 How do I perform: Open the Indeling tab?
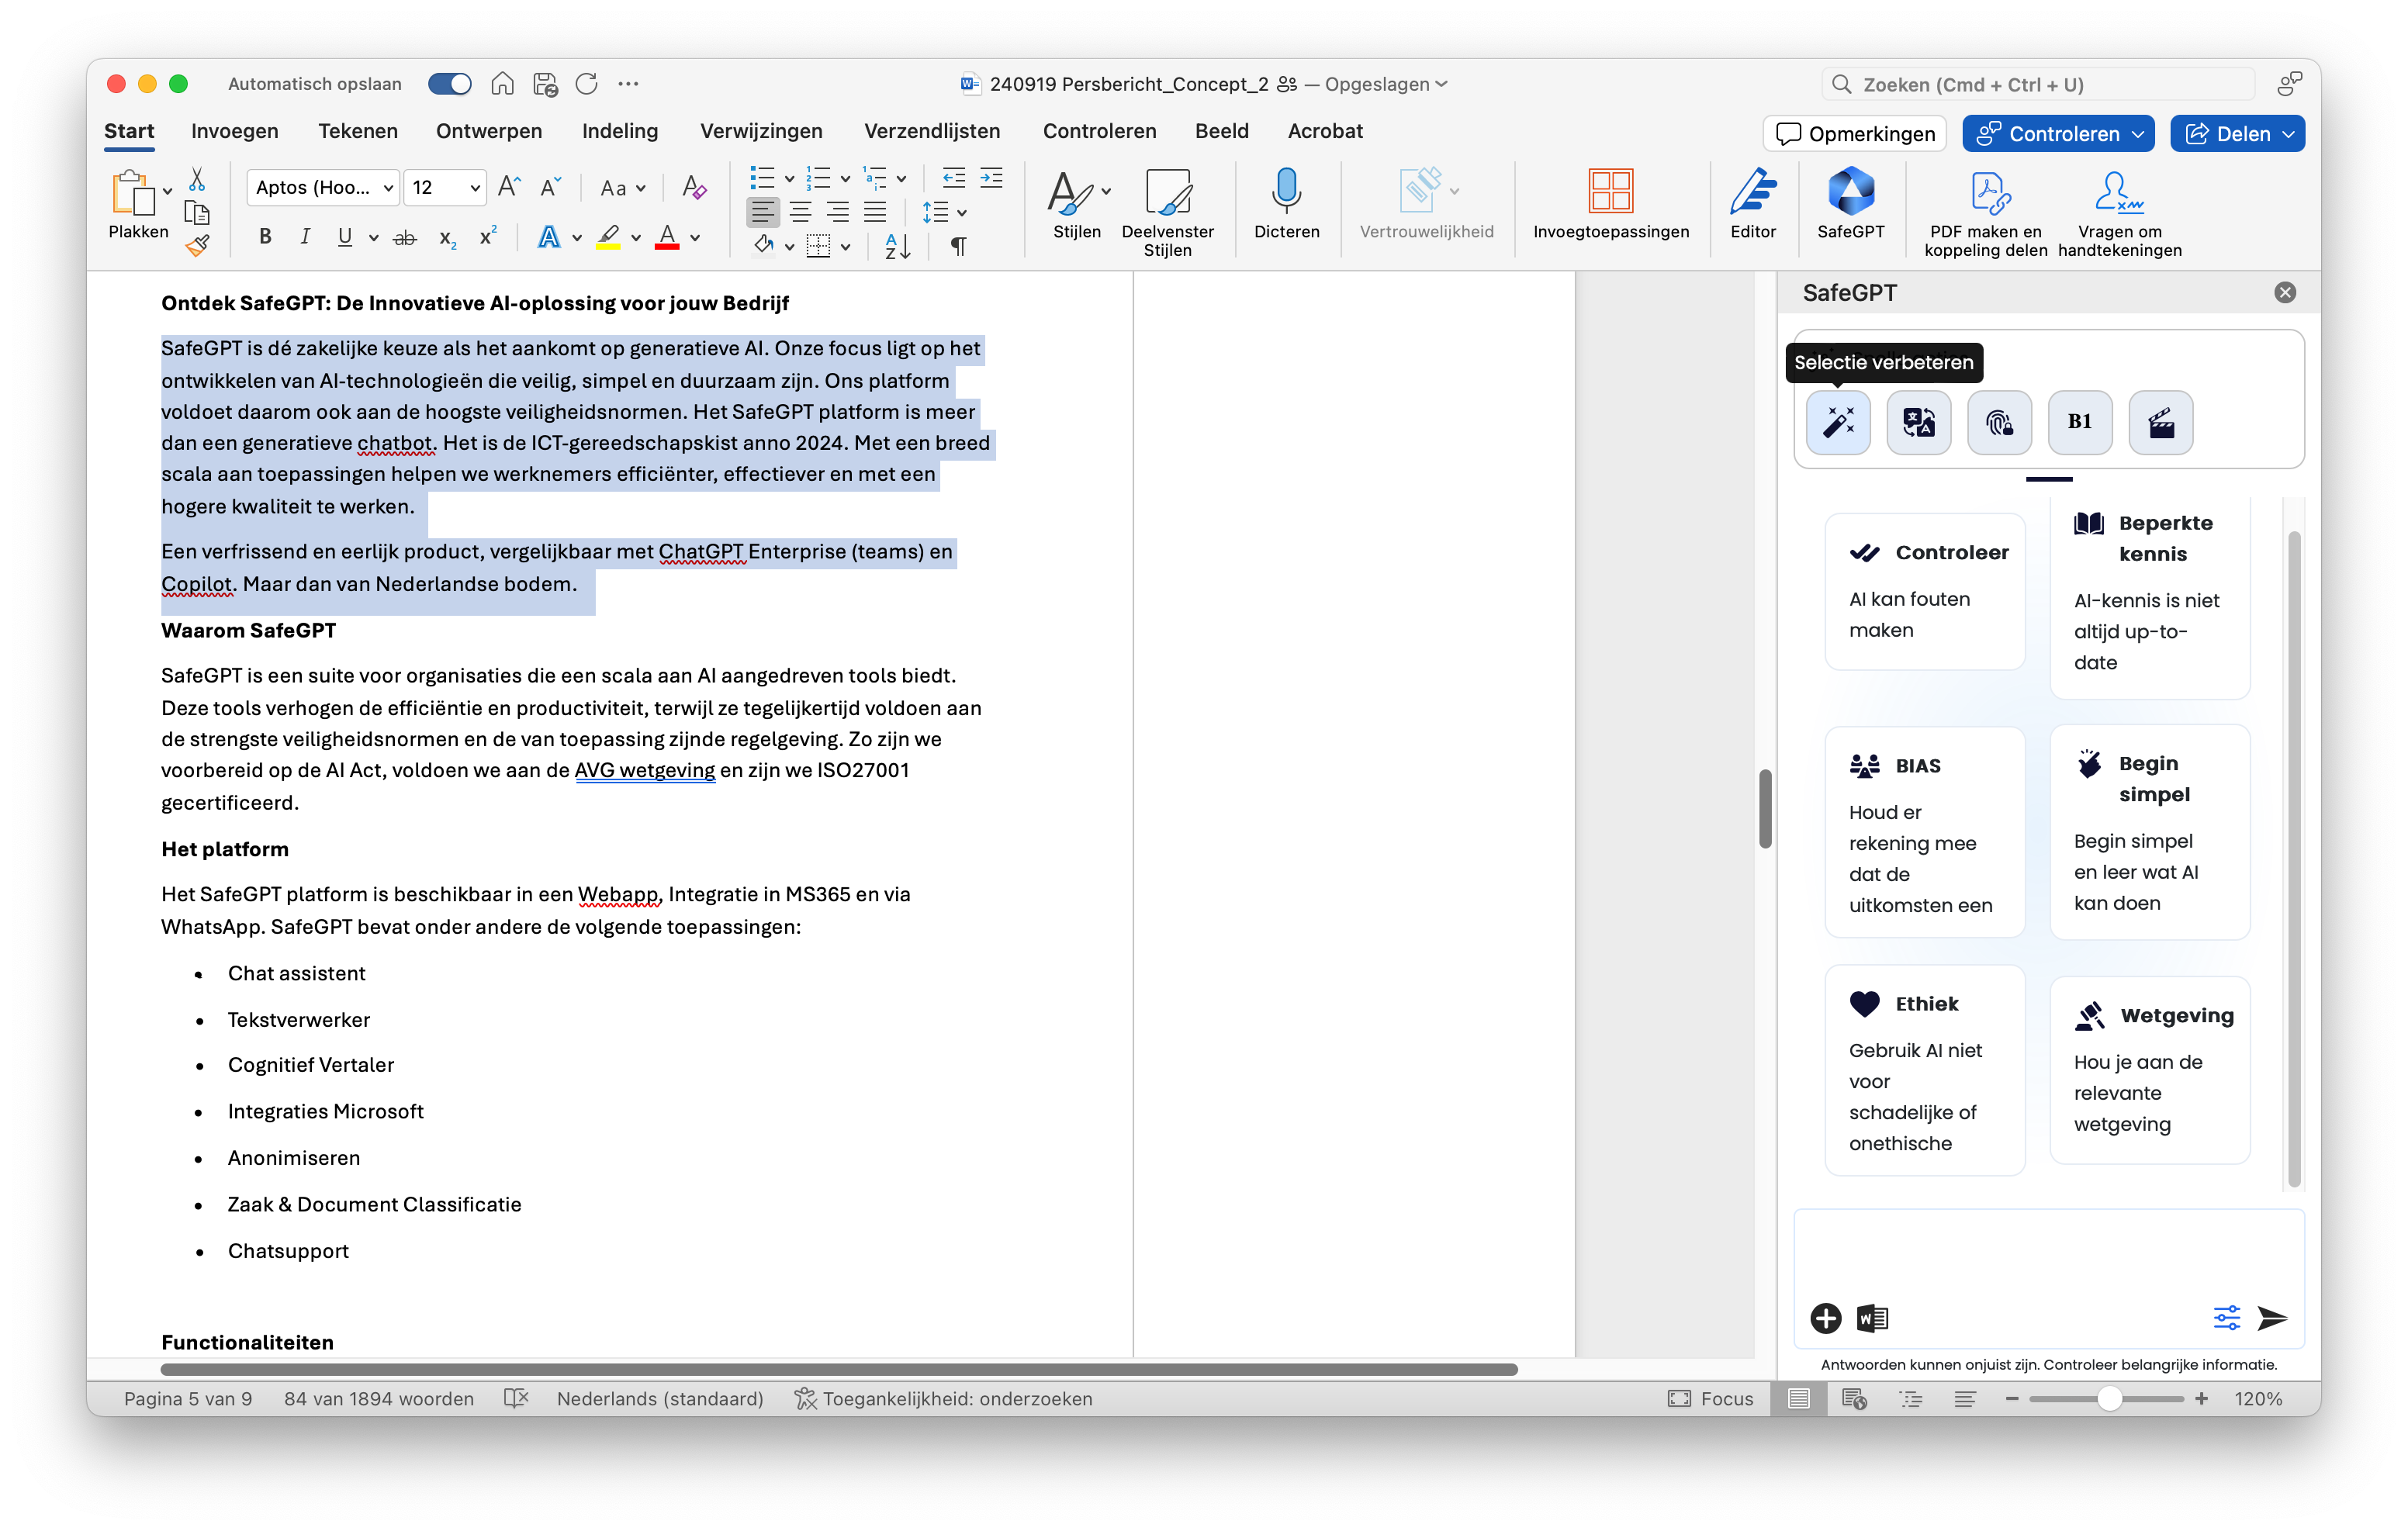620,131
